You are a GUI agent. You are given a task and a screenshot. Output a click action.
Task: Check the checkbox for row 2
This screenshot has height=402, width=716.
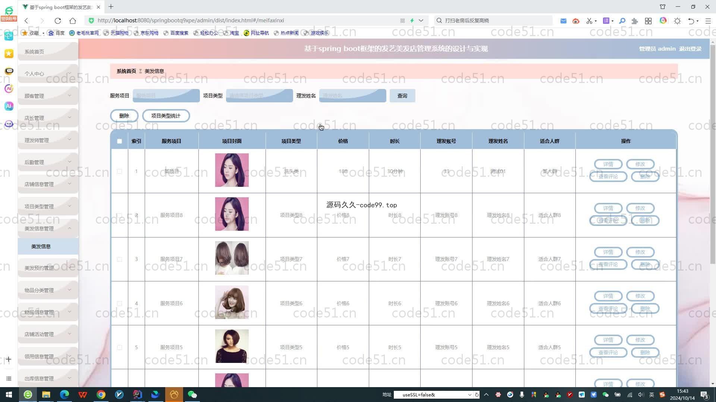pos(119,215)
